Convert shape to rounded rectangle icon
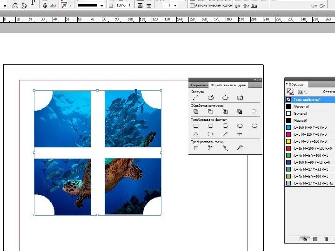Image resolution: width=335 pixels, height=251 pixels. pos(210,125)
